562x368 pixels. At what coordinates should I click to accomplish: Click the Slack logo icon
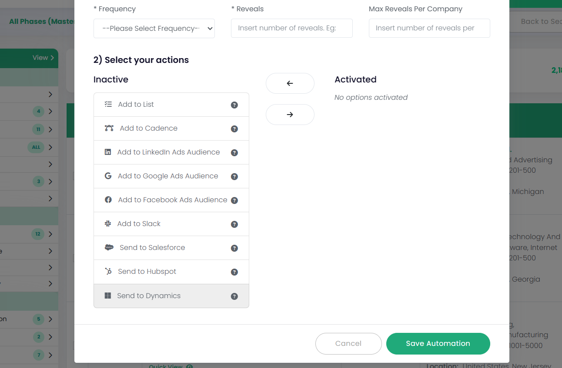(108, 224)
